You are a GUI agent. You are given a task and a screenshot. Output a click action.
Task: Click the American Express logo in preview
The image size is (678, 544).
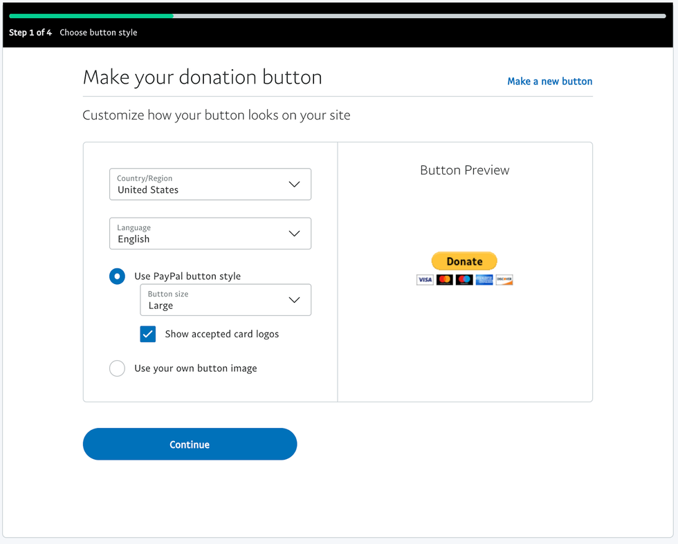pos(484,280)
